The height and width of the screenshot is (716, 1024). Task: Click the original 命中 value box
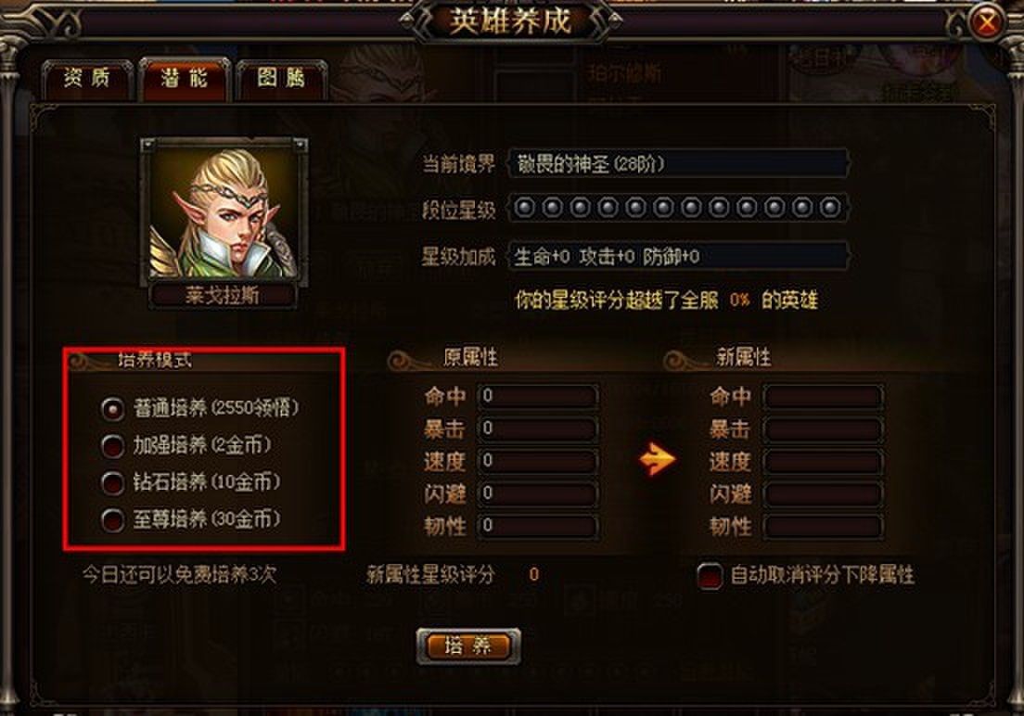pos(537,396)
